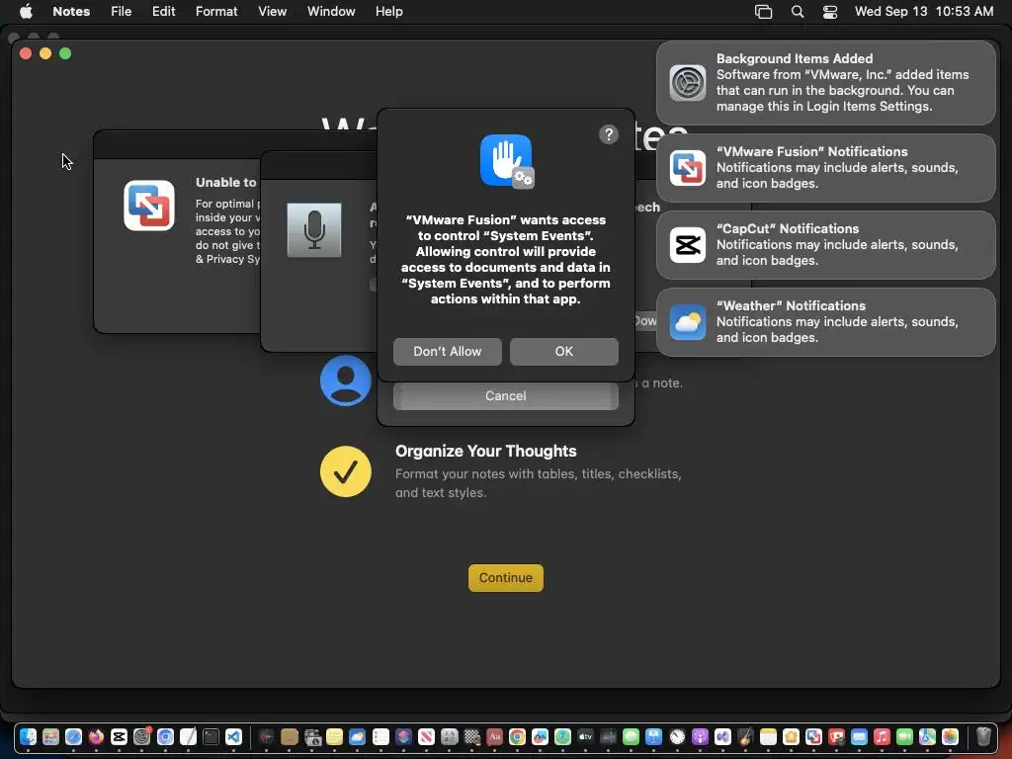Open Music from the Dock

pyautogui.click(x=882, y=736)
